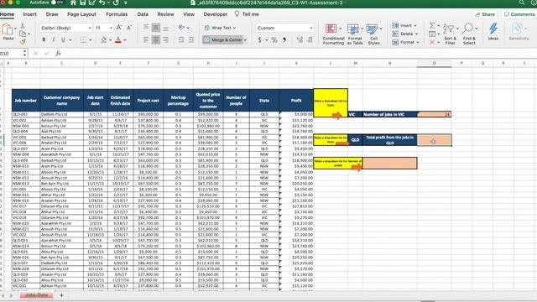This screenshot has height=302, width=537.
Task: Click the Search magnifier in the title bar
Action: 522,3
